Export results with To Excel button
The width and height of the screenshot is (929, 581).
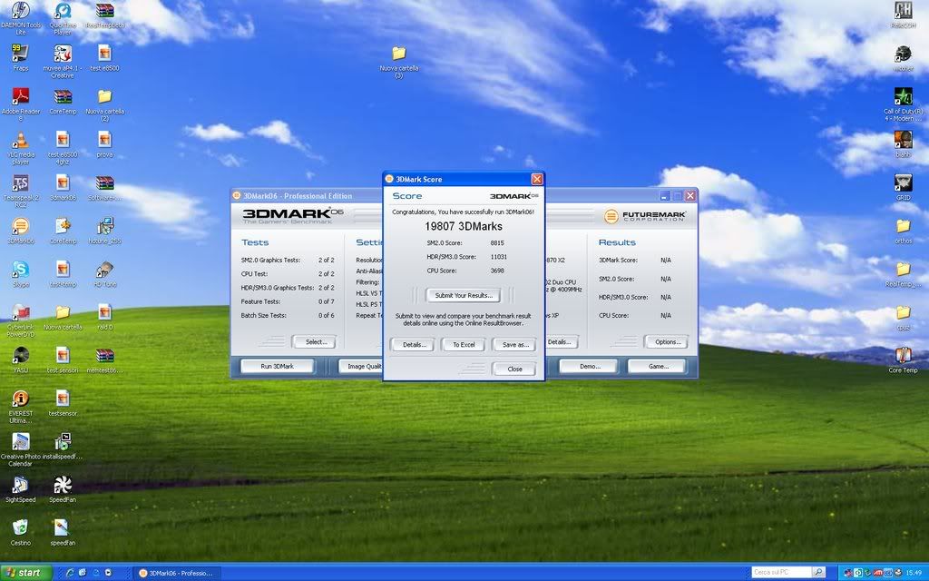[x=464, y=345]
